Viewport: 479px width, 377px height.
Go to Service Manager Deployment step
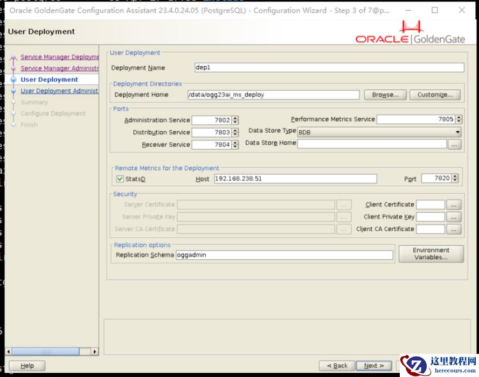pyautogui.click(x=59, y=57)
